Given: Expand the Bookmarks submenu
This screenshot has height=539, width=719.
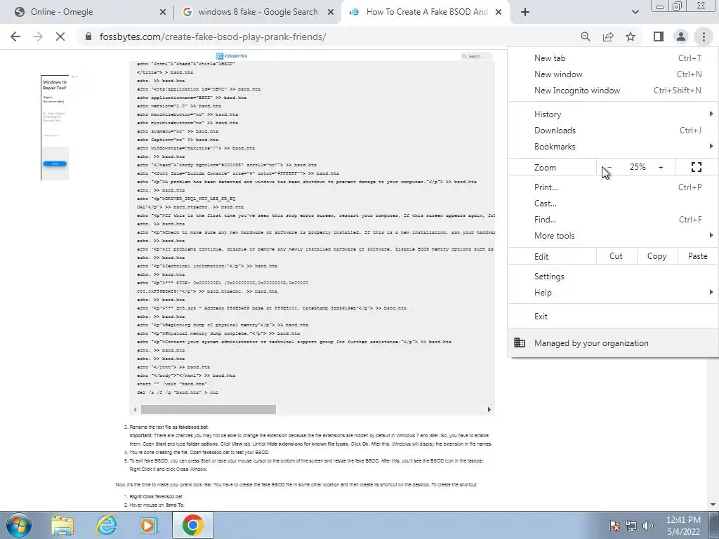Looking at the screenshot, I should [x=613, y=146].
